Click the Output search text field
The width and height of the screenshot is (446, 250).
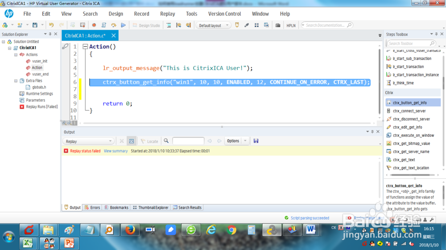coord(188,141)
